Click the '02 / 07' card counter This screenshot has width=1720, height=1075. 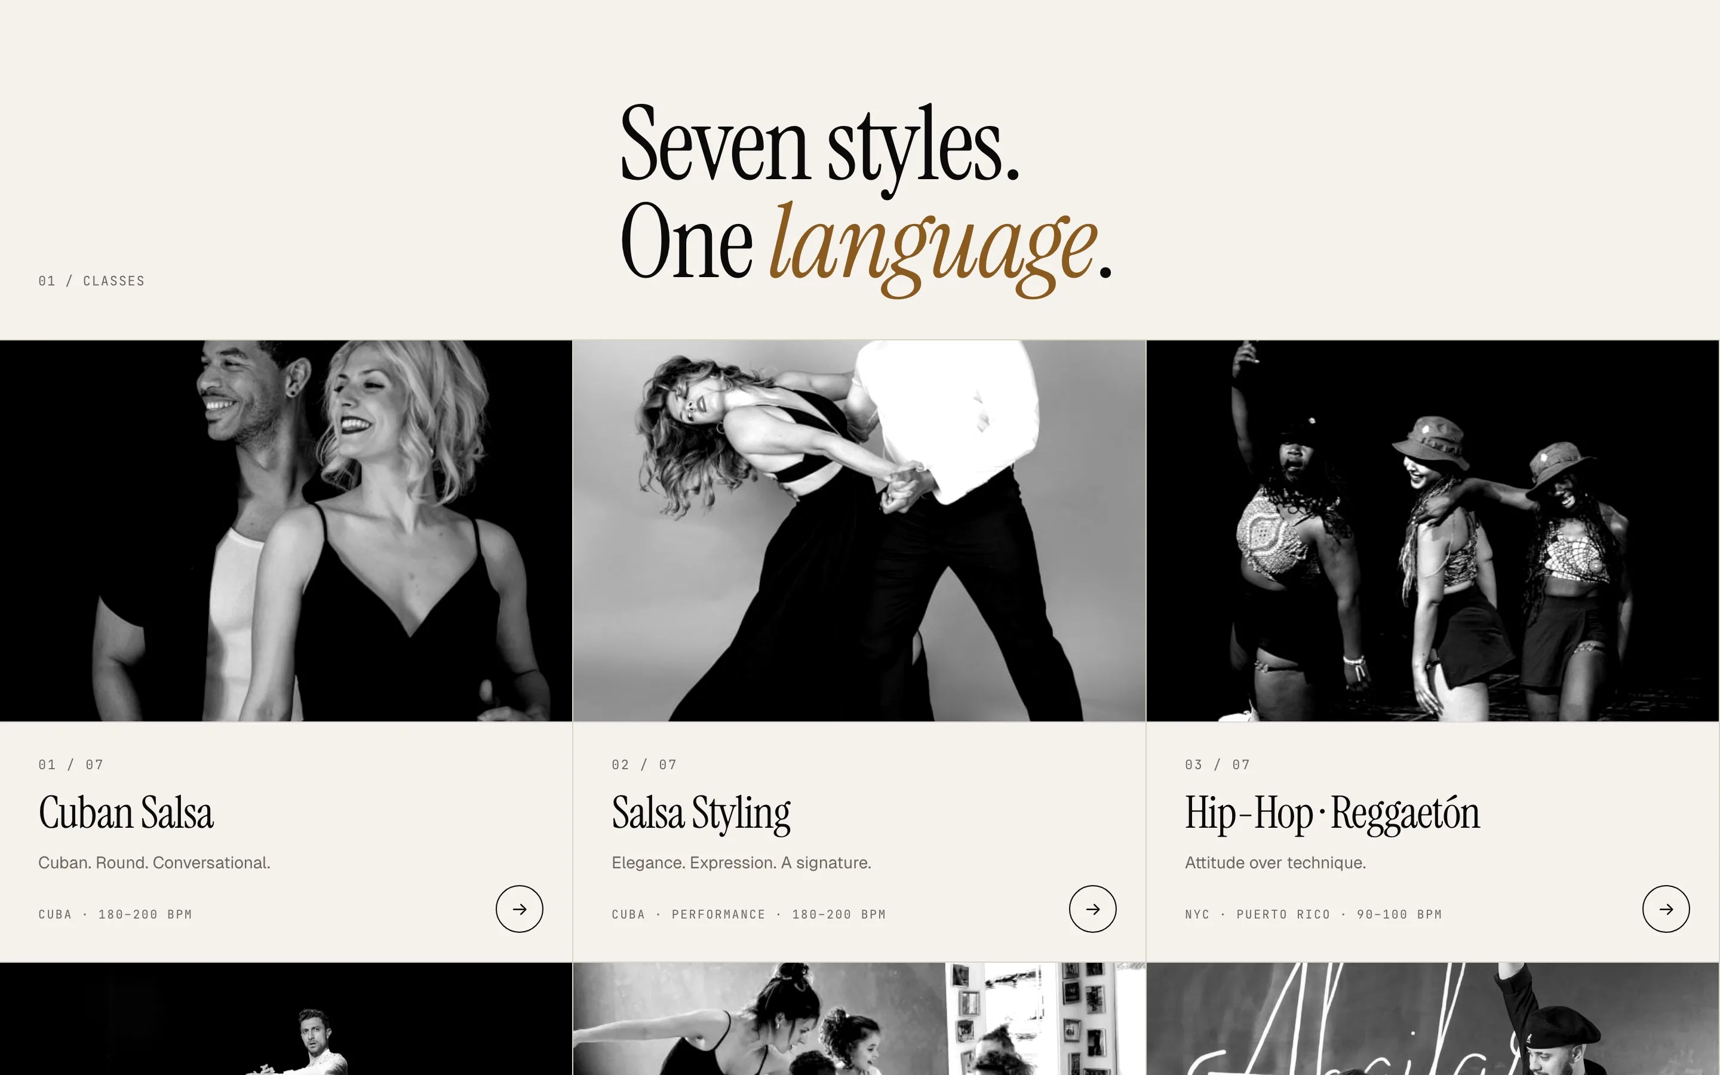[x=644, y=765]
